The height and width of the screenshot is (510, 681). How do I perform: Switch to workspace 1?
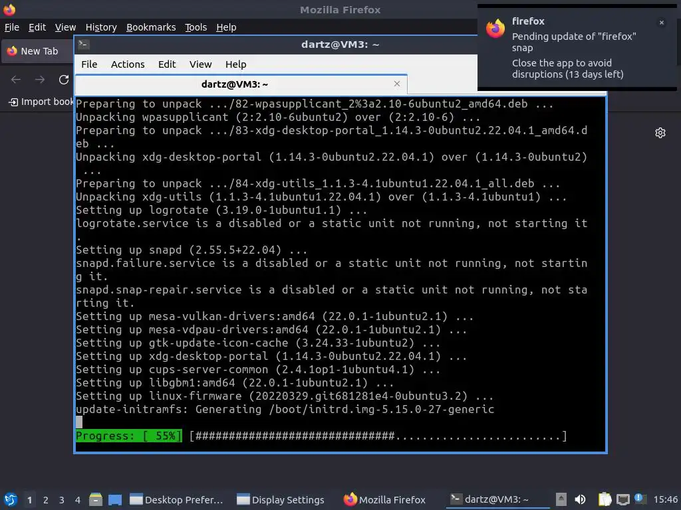pyautogui.click(x=29, y=500)
